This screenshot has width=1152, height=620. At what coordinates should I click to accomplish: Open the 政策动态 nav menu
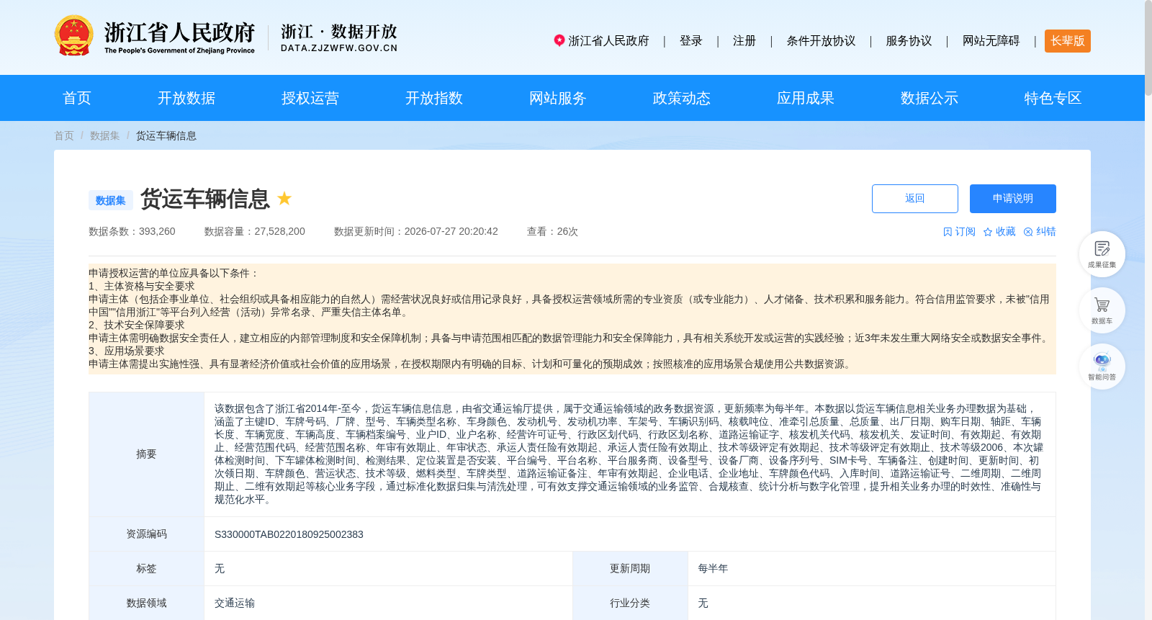pyautogui.click(x=682, y=98)
